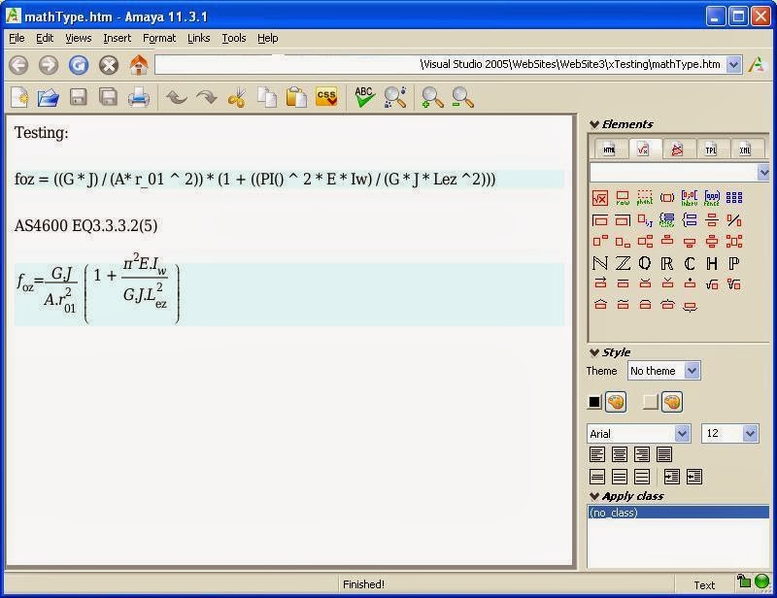Open the Find magnifier icon
The image size is (777, 598).
point(395,97)
